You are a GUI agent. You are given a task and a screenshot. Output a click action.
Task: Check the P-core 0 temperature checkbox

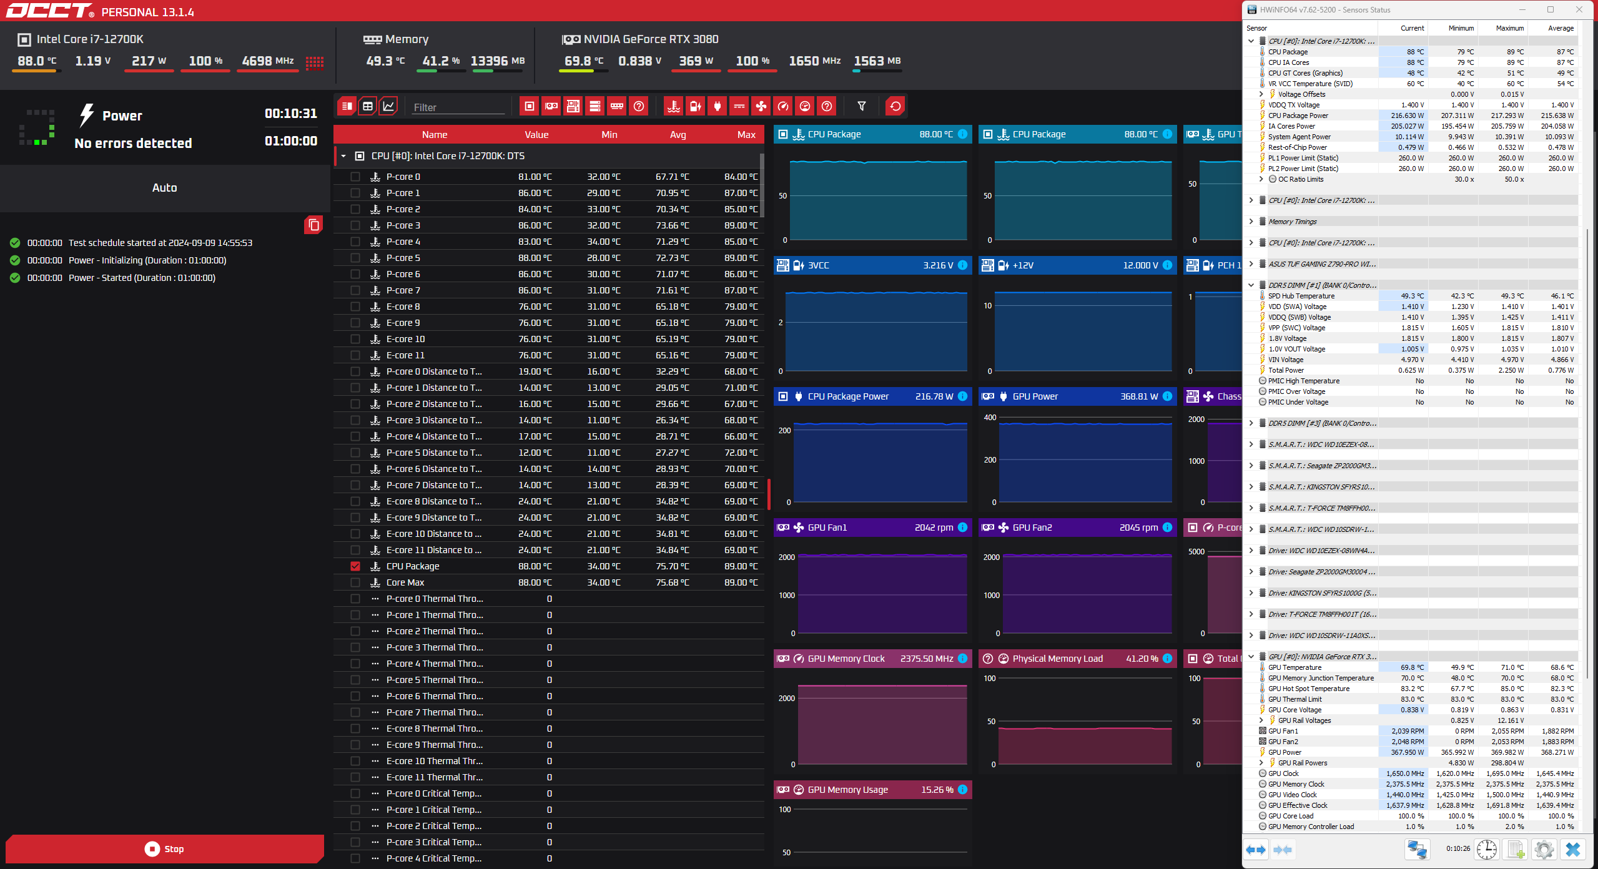point(355,177)
